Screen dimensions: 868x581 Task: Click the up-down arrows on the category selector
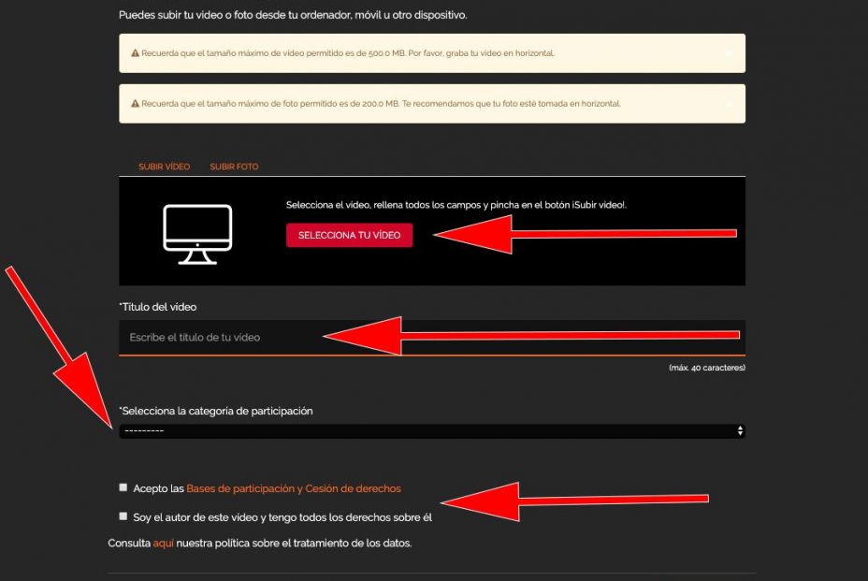pyautogui.click(x=739, y=429)
